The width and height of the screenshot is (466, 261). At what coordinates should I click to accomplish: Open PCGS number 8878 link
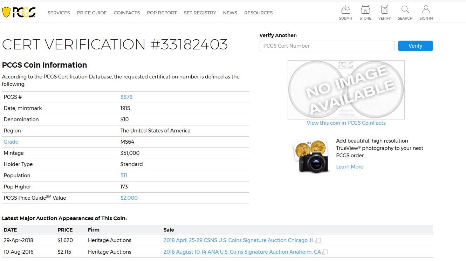click(126, 97)
